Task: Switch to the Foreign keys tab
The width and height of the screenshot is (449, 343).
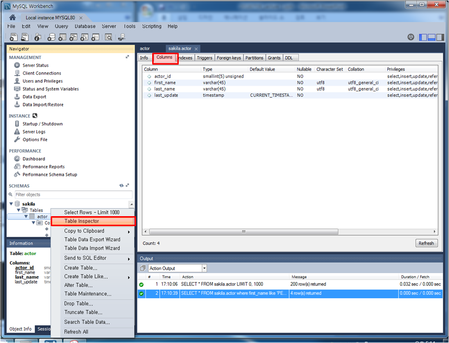Action: [x=229, y=57]
